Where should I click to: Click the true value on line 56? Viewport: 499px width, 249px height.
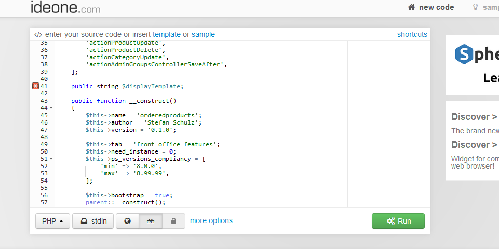click(162, 195)
